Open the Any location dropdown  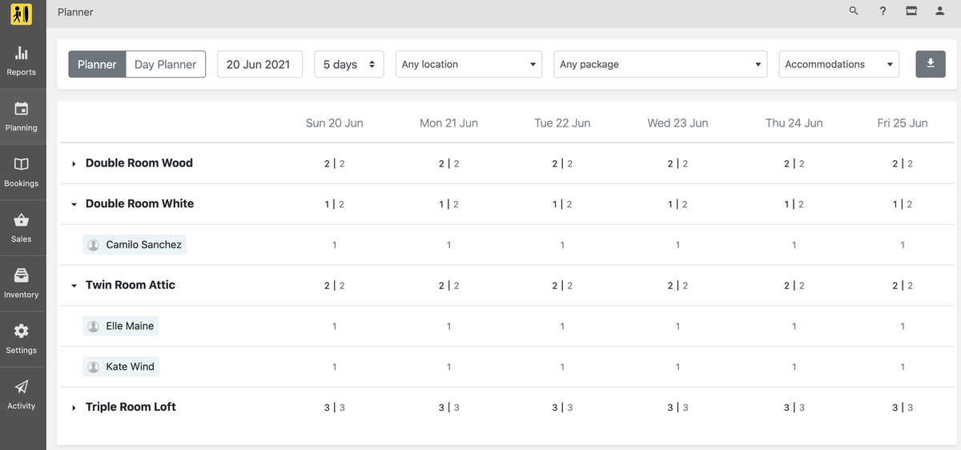468,64
